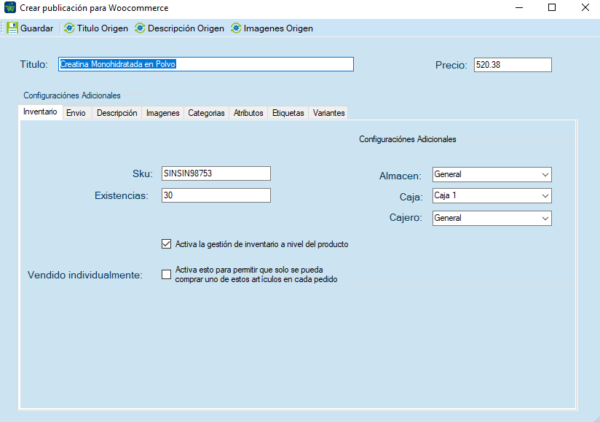Click the Imagenes Origen toolbar text
The width and height of the screenshot is (600, 422).
[278, 28]
